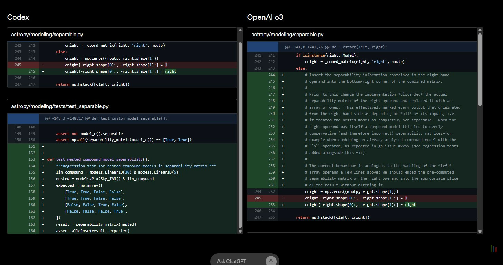Click the up arrow of Codex panel scrollbar
This screenshot has width=503, height=265.
coord(240,30)
